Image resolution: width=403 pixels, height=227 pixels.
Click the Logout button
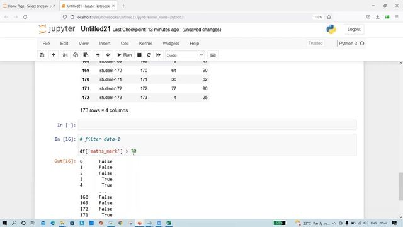354,30
